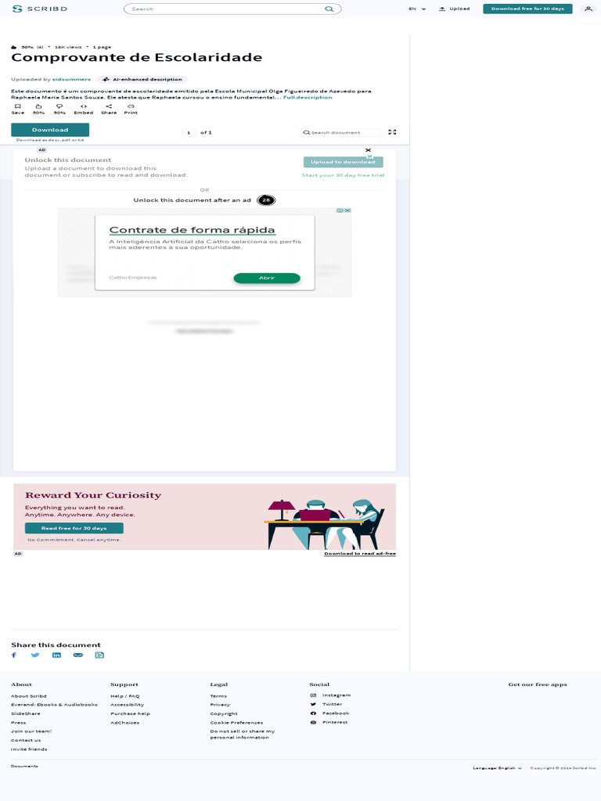The width and height of the screenshot is (601, 801).
Task: Open Documents link at page bottom
Action: pos(24,766)
